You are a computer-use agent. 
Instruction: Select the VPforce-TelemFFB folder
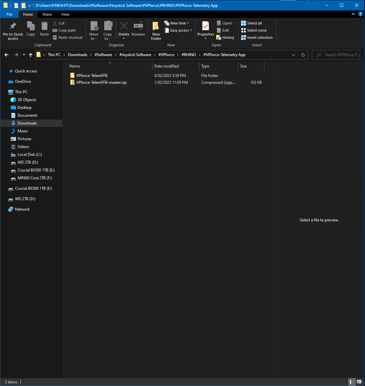click(x=92, y=76)
